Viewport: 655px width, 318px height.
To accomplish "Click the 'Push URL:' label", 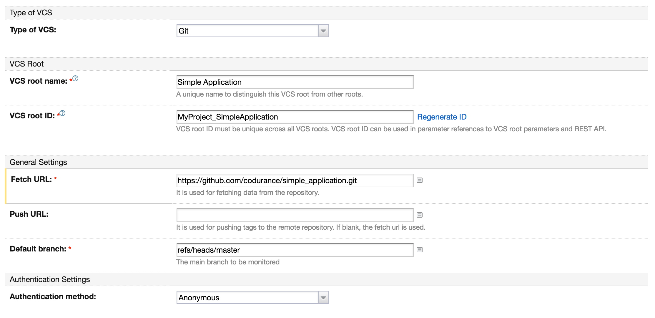I will tap(29, 214).
